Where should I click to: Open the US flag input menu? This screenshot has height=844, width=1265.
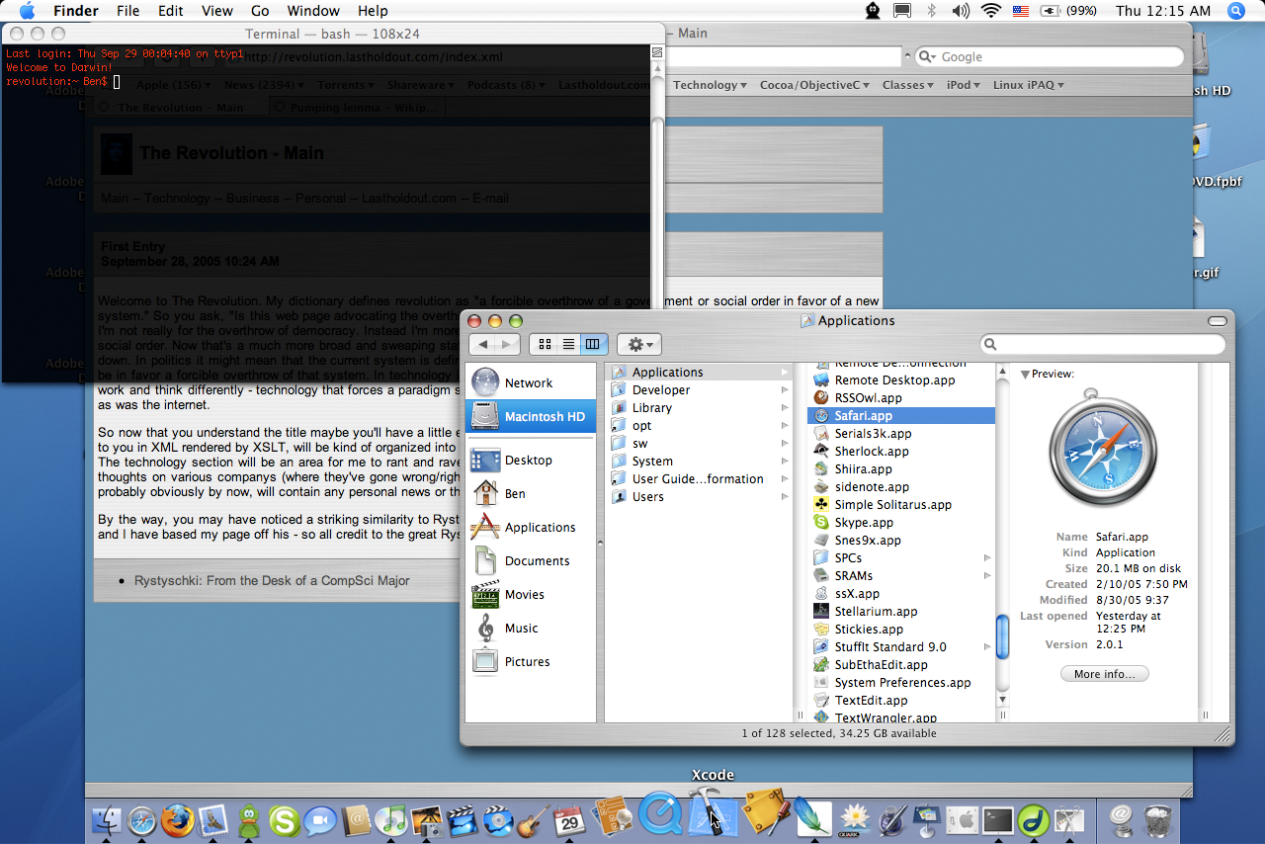1021,11
